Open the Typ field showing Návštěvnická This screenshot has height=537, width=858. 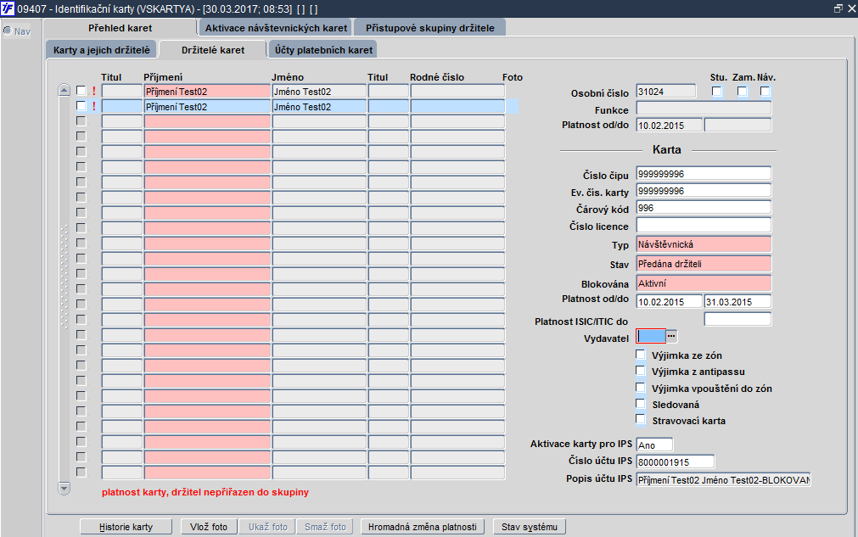point(704,244)
